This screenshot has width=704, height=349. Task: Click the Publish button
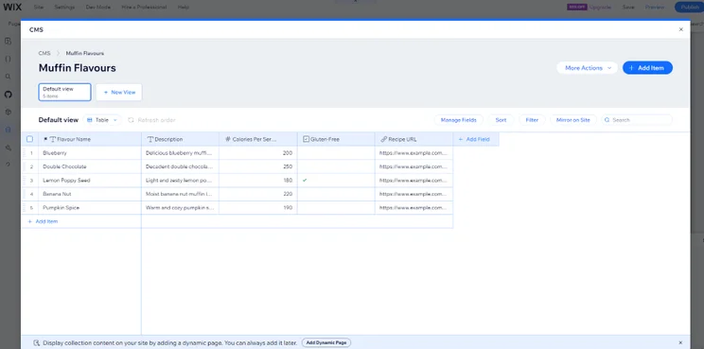689,8
